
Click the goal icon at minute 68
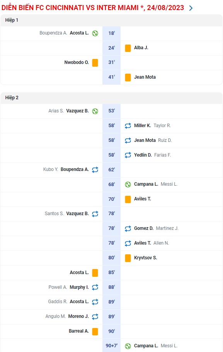[x=128, y=185]
